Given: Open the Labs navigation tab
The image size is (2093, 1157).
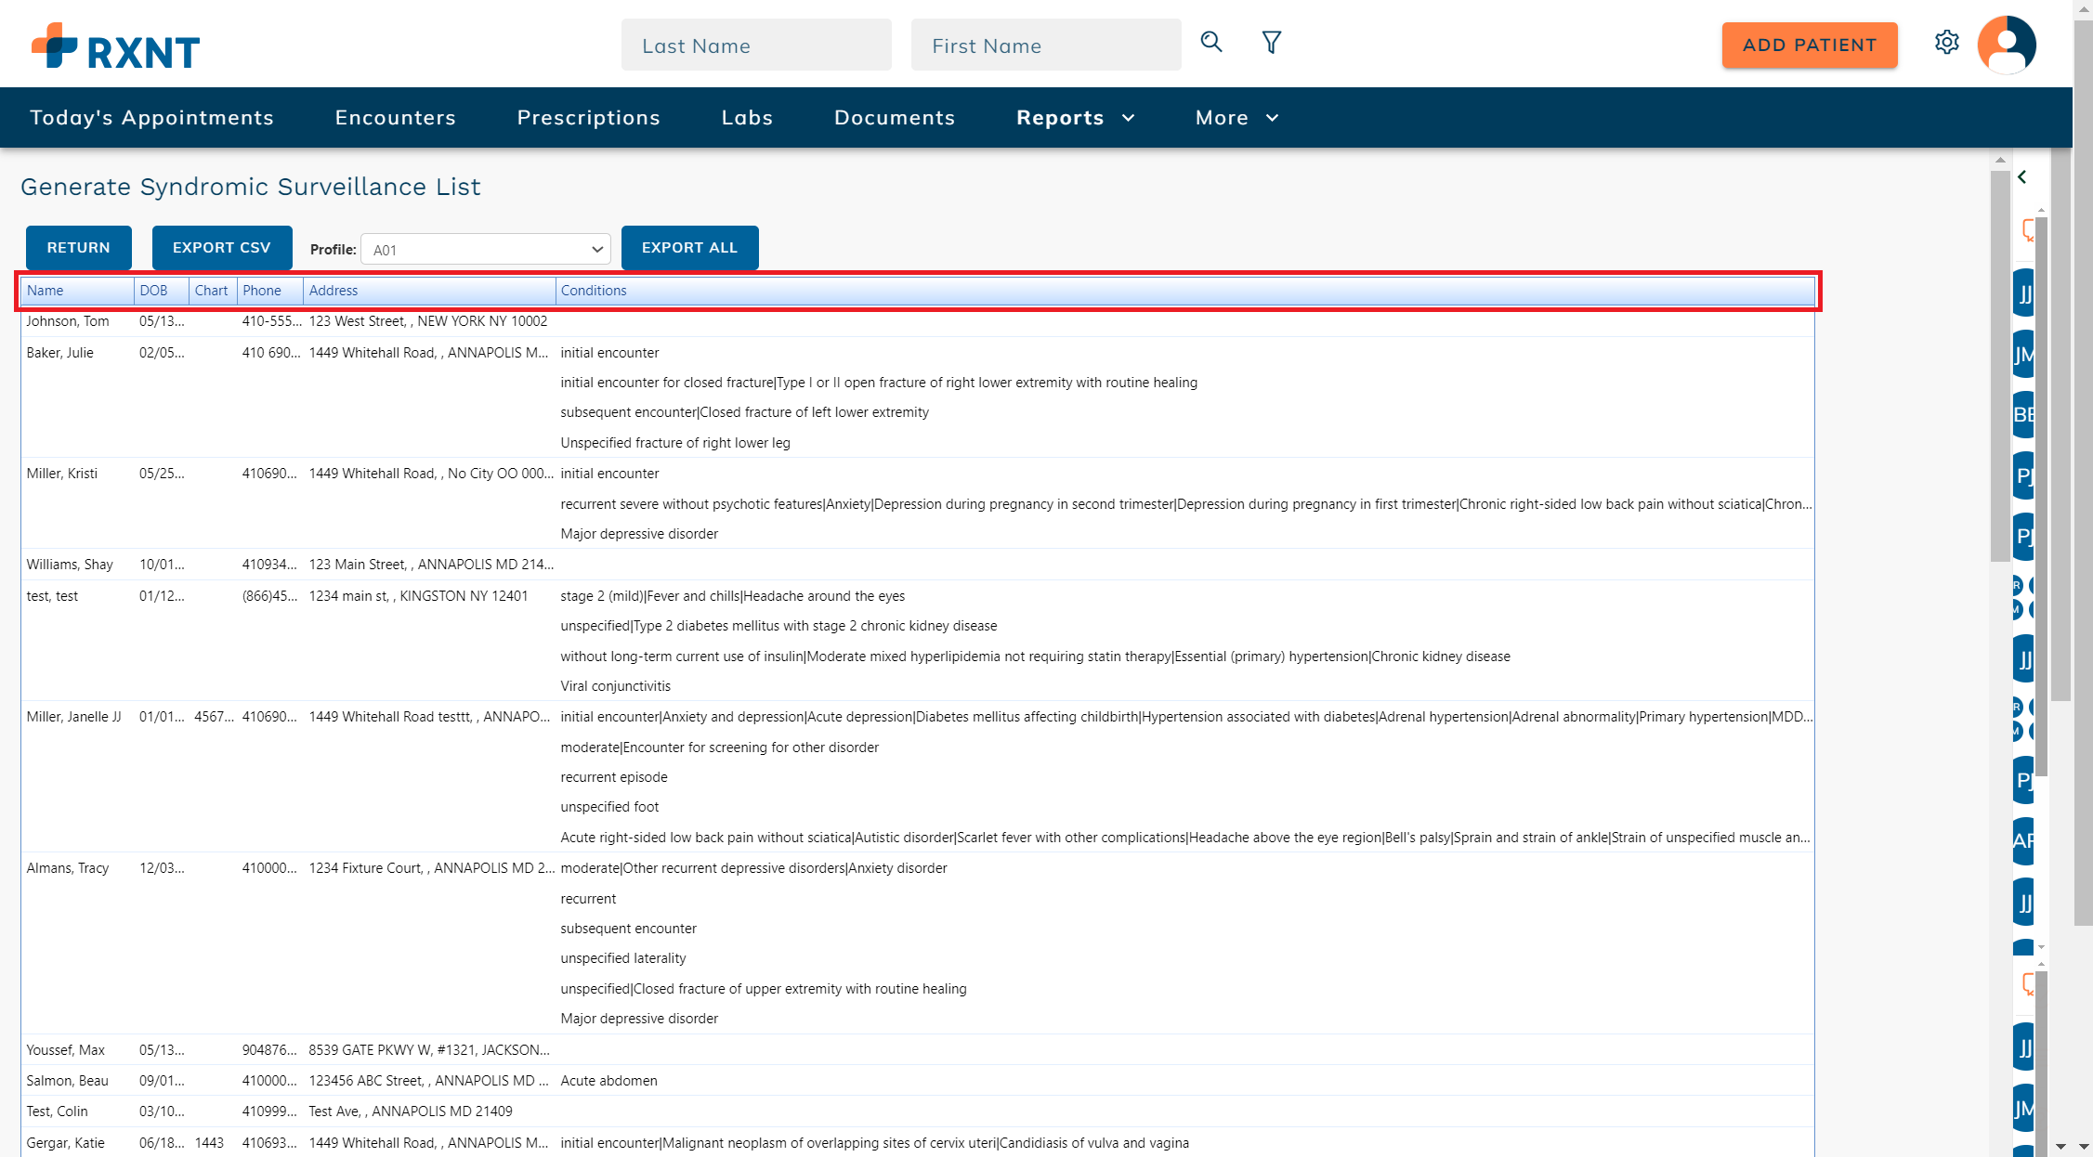Looking at the screenshot, I should (x=746, y=117).
